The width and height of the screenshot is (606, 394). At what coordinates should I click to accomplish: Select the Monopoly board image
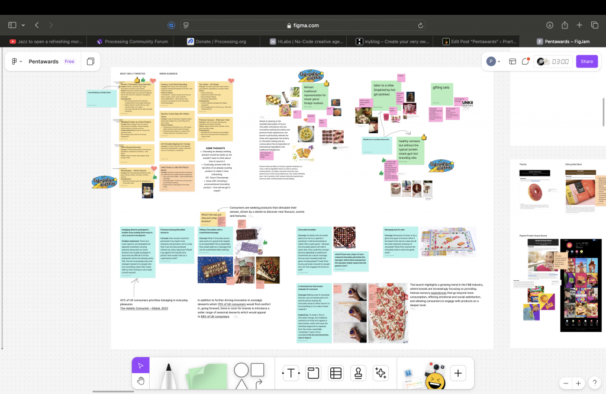[448, 242]
